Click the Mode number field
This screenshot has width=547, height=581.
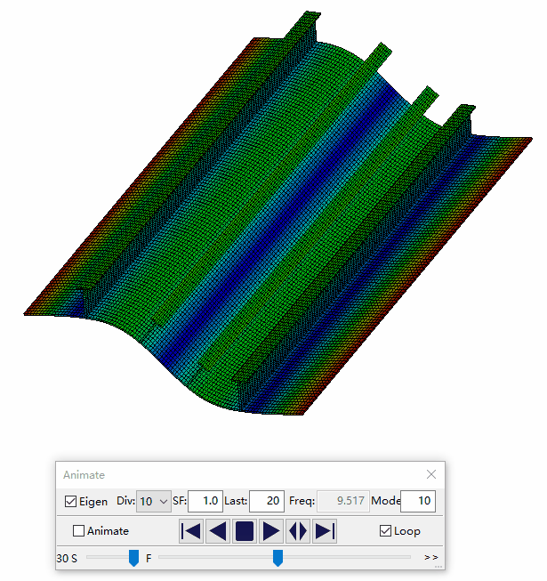pyautogui.click(x=418, y=501)
